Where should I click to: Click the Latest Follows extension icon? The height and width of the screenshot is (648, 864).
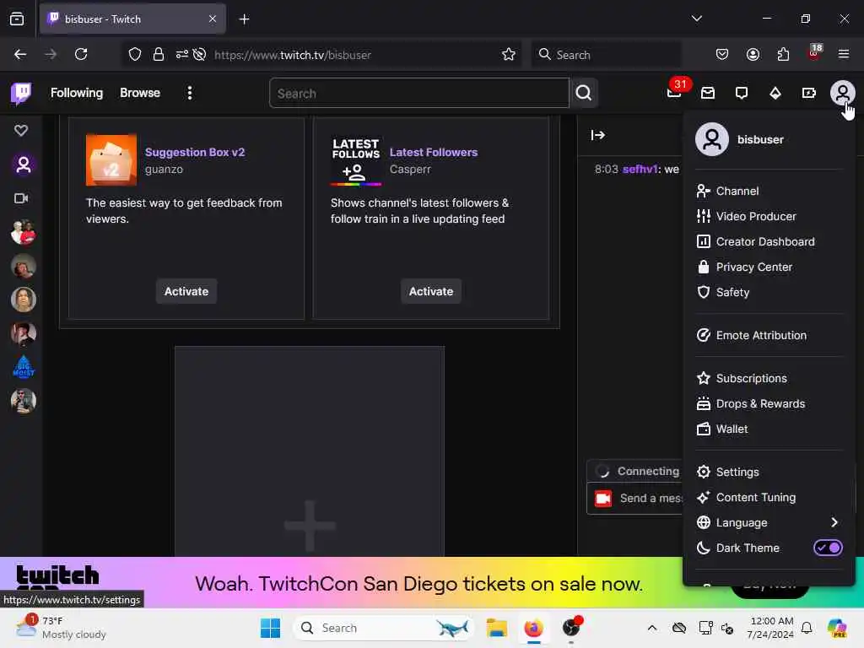click(355, 159)
